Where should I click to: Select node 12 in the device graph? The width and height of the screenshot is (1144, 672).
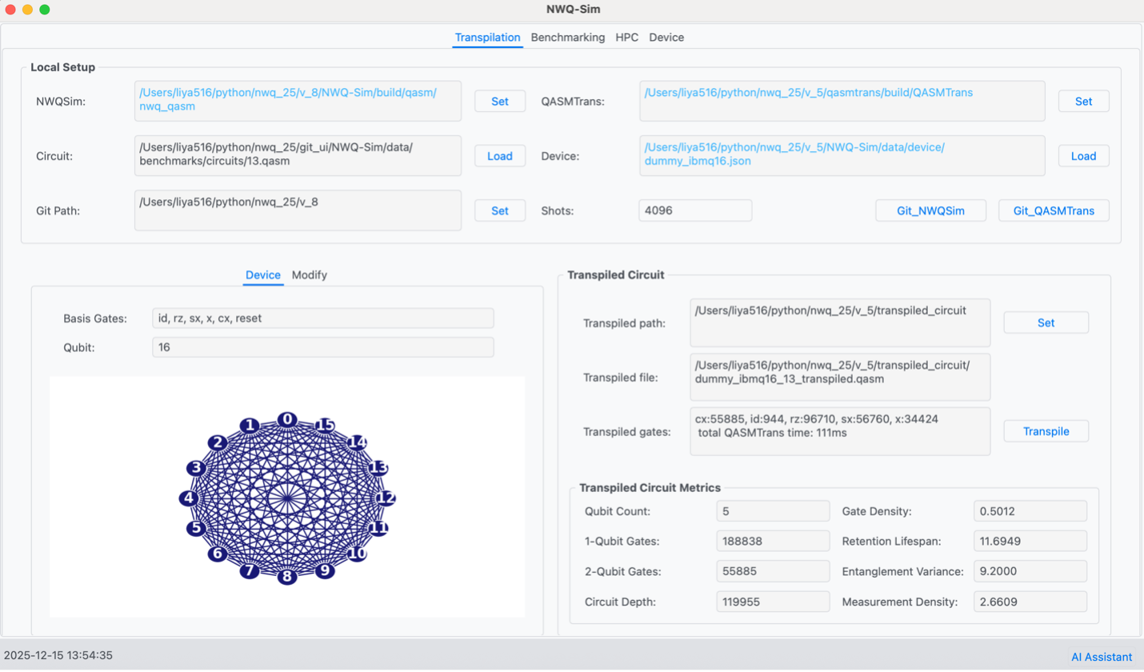point(386,498)
